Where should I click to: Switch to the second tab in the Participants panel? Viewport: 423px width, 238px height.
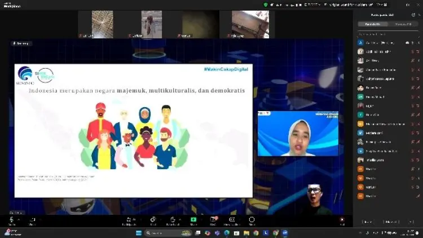tap(403, 24)
